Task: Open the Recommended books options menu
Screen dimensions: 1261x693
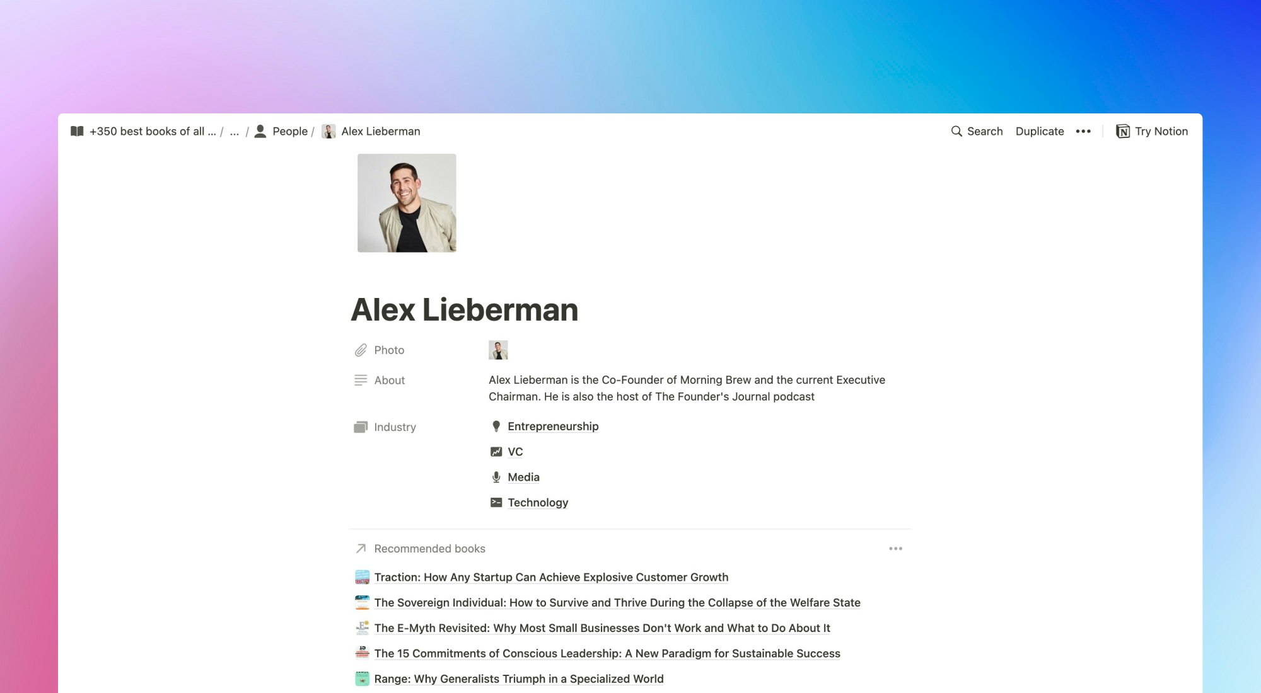Action: [x=895, y=548]
